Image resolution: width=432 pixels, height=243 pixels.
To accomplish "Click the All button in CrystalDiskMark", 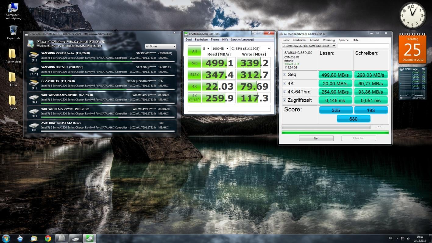I will coord(194,51).
